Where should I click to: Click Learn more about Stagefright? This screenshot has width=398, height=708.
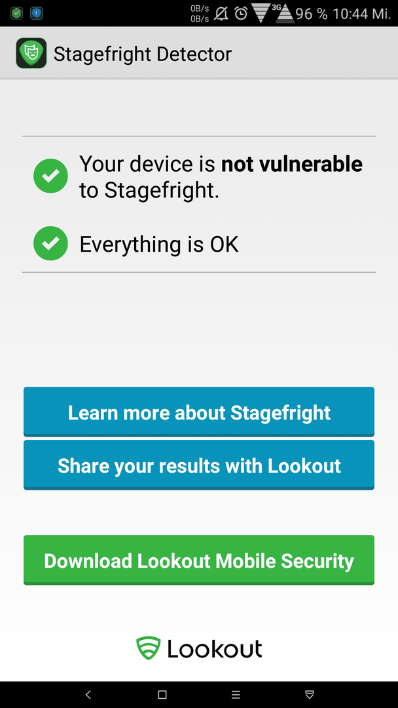tap(199, 412)
